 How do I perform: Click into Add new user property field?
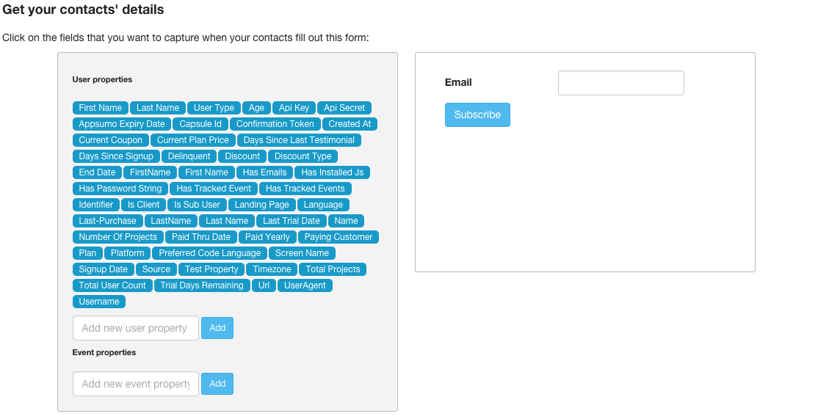136,328
